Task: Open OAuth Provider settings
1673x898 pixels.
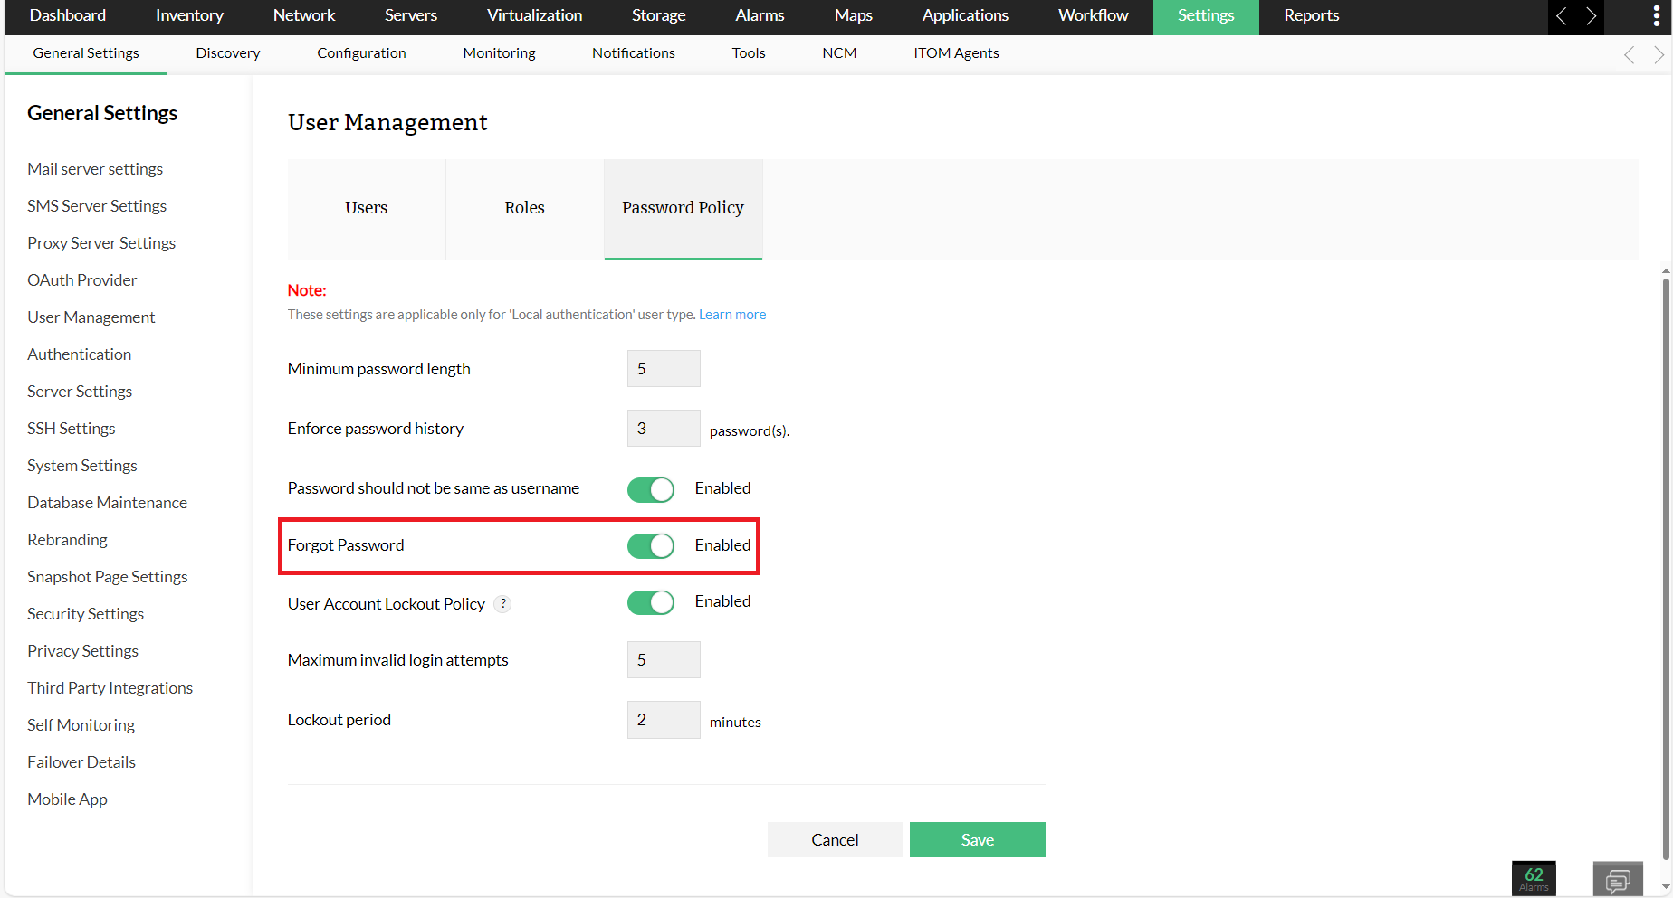Action: pos(82,280)
